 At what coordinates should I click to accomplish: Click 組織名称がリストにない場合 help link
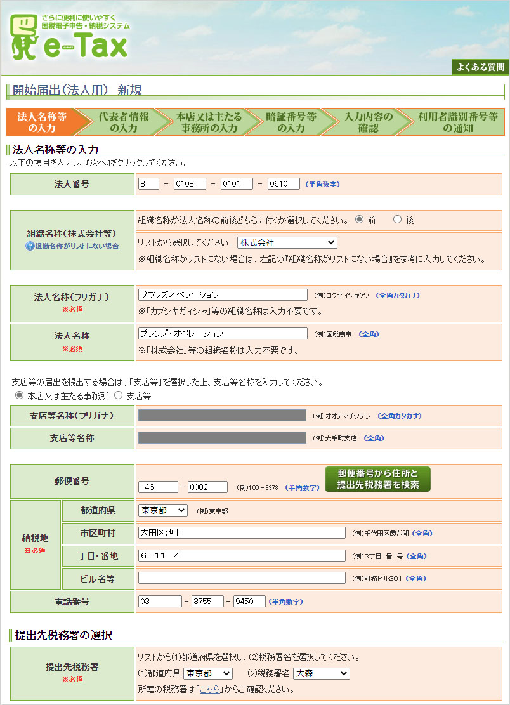click(77, 246)
